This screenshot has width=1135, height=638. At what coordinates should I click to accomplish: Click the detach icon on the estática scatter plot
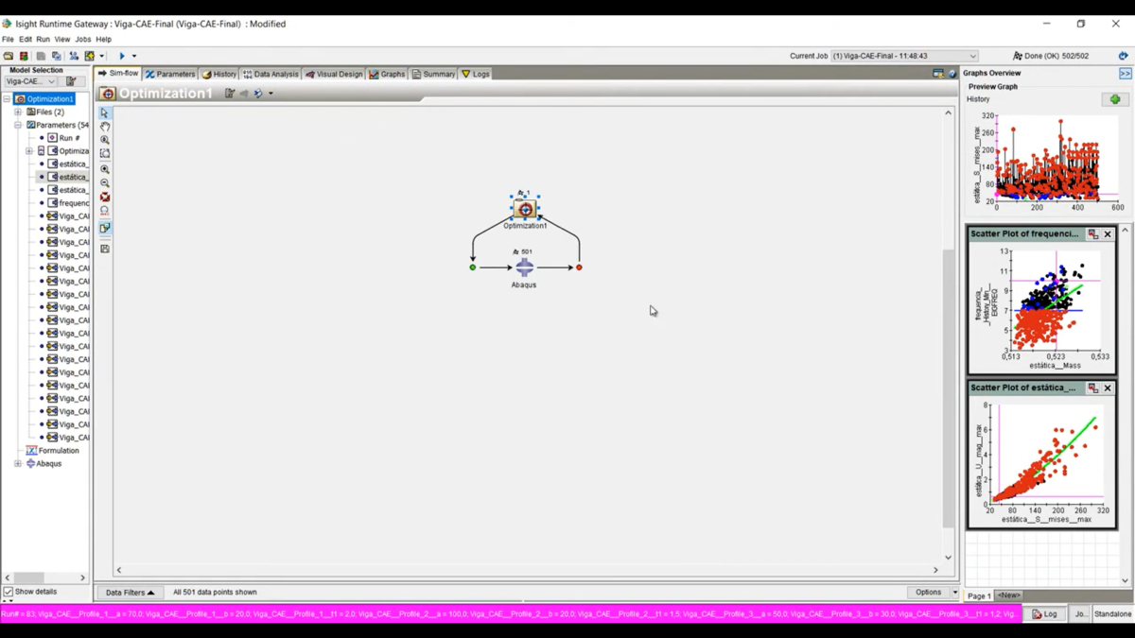pos(1093,388)
